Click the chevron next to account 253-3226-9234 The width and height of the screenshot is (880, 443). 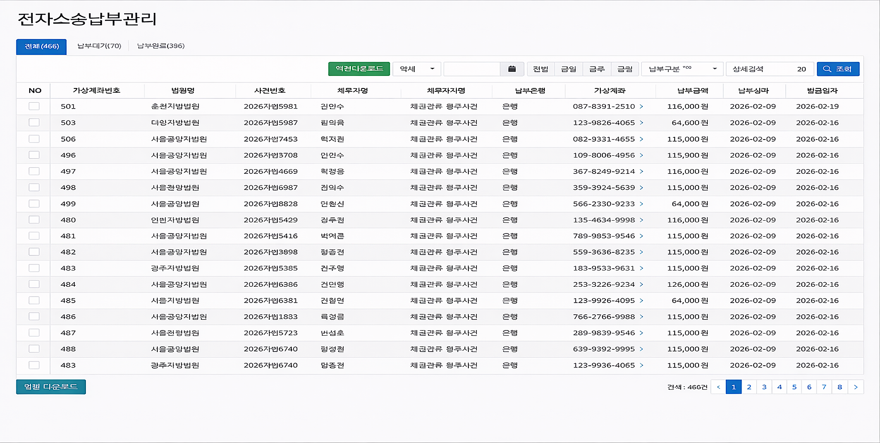(641, 284)
